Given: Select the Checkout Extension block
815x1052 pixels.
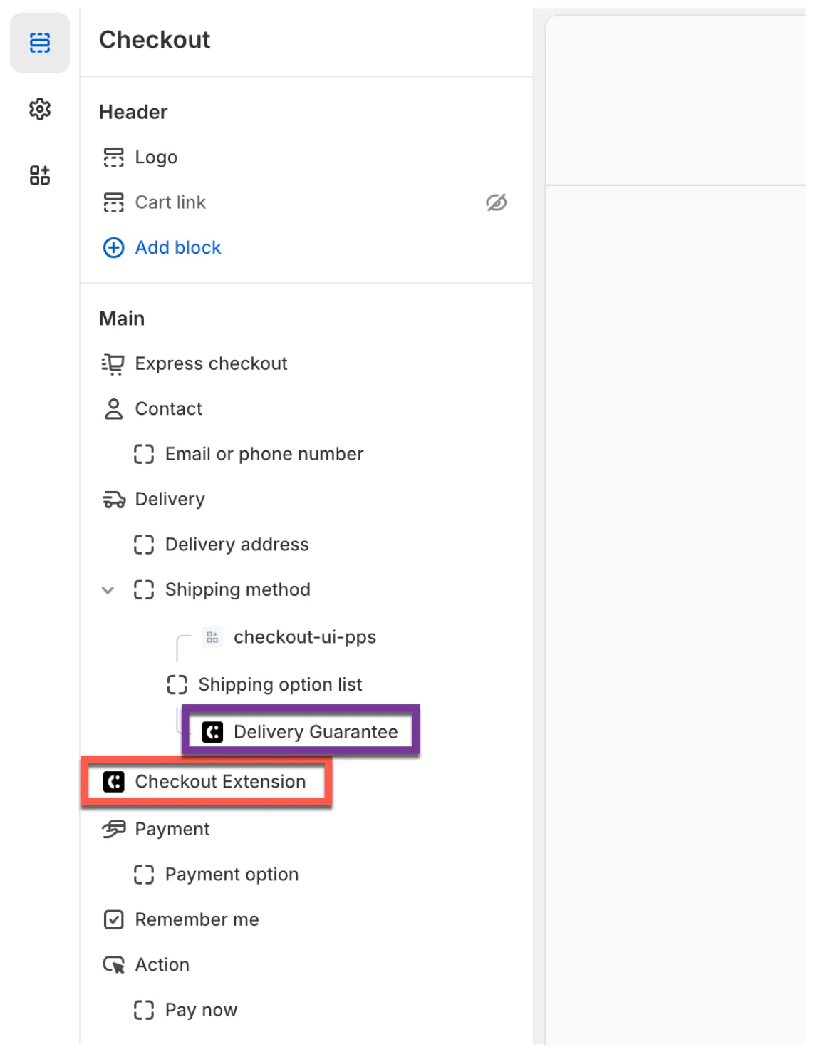Looking at the screenshot, I should [219, 782].
